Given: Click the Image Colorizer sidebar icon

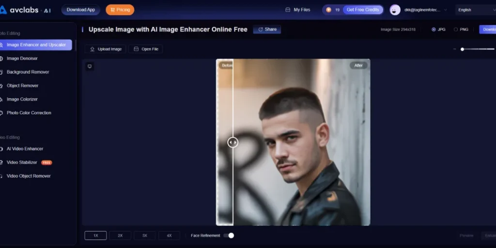Looking at the screenshot, I should 1,99.
